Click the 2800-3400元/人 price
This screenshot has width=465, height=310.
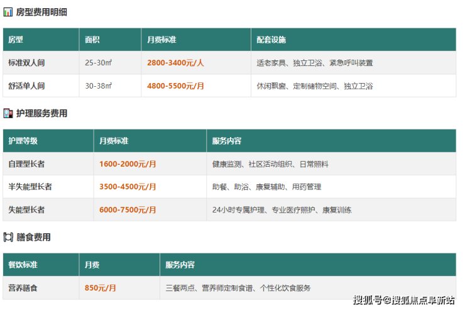175,63
